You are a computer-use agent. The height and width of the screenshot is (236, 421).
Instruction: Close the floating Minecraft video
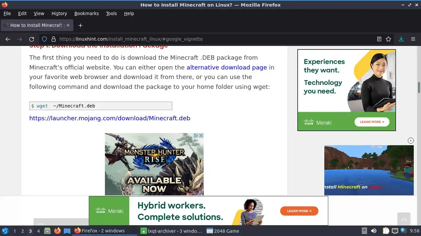pos(411,141)
